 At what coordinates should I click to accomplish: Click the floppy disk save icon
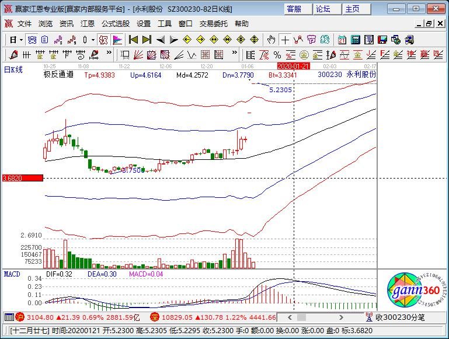pyautogui.click(x=382, y=40)
